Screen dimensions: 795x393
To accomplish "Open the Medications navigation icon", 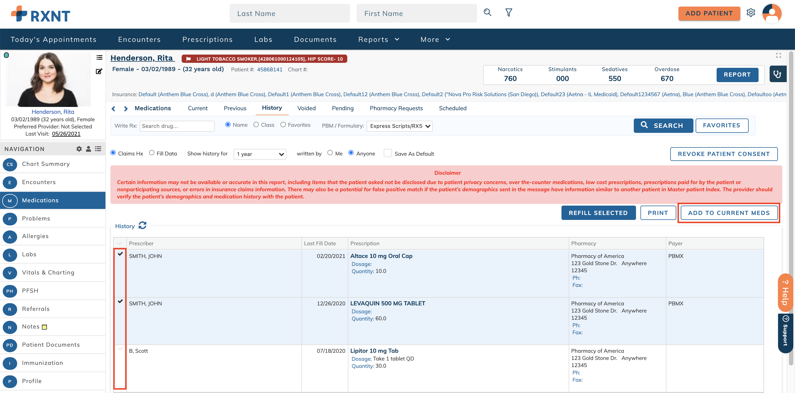I will pyautogui.click(x=10, y=200).
